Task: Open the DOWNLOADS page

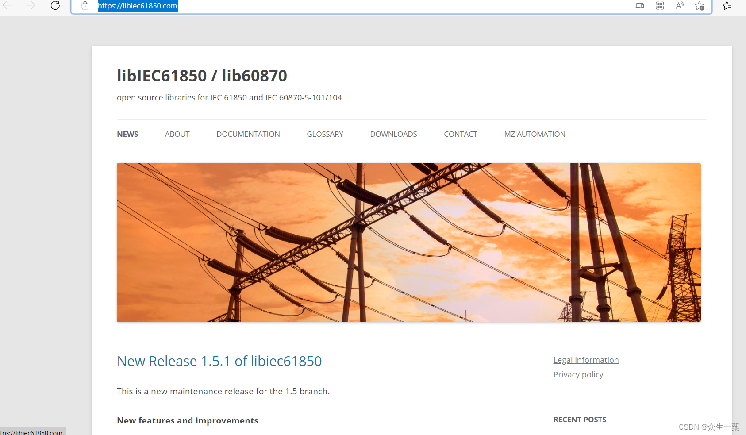Action: [394, 134]
